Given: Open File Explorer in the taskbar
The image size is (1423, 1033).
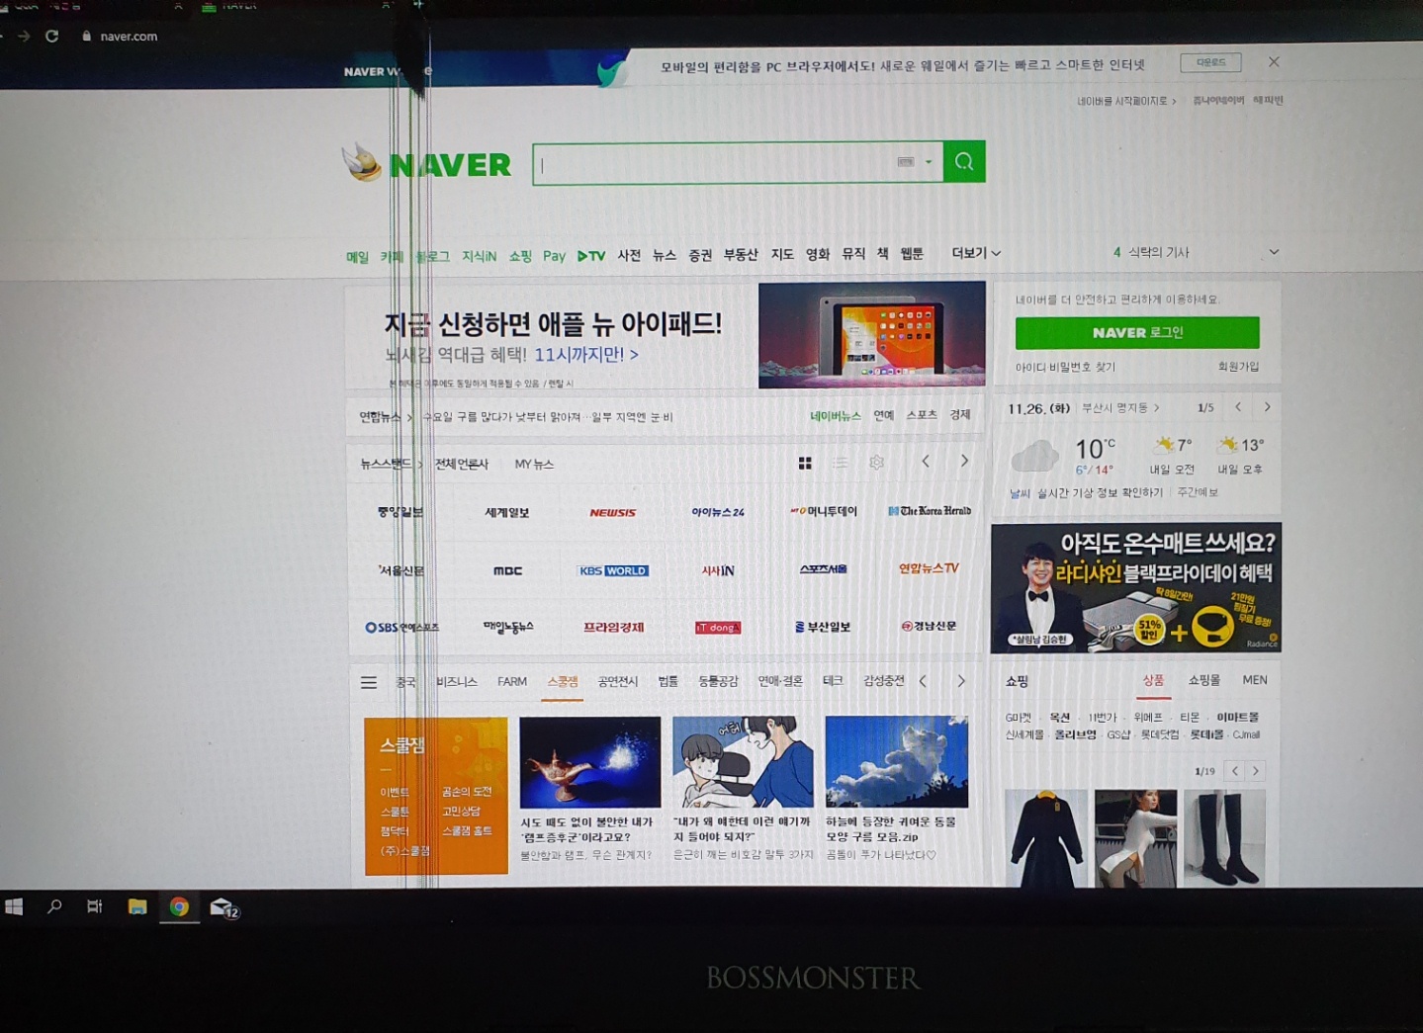Looking at the screenshot, I should tap(137, 906).
